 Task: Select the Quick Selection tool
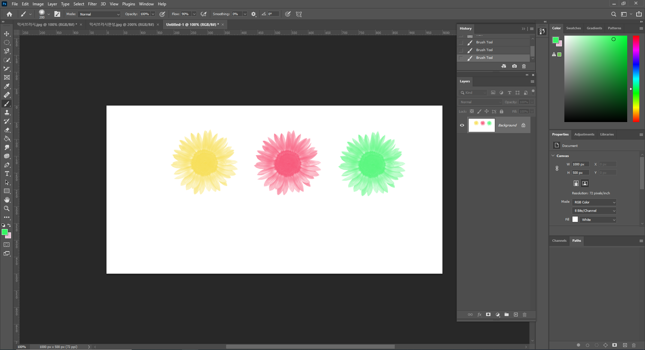coord(7,60)
